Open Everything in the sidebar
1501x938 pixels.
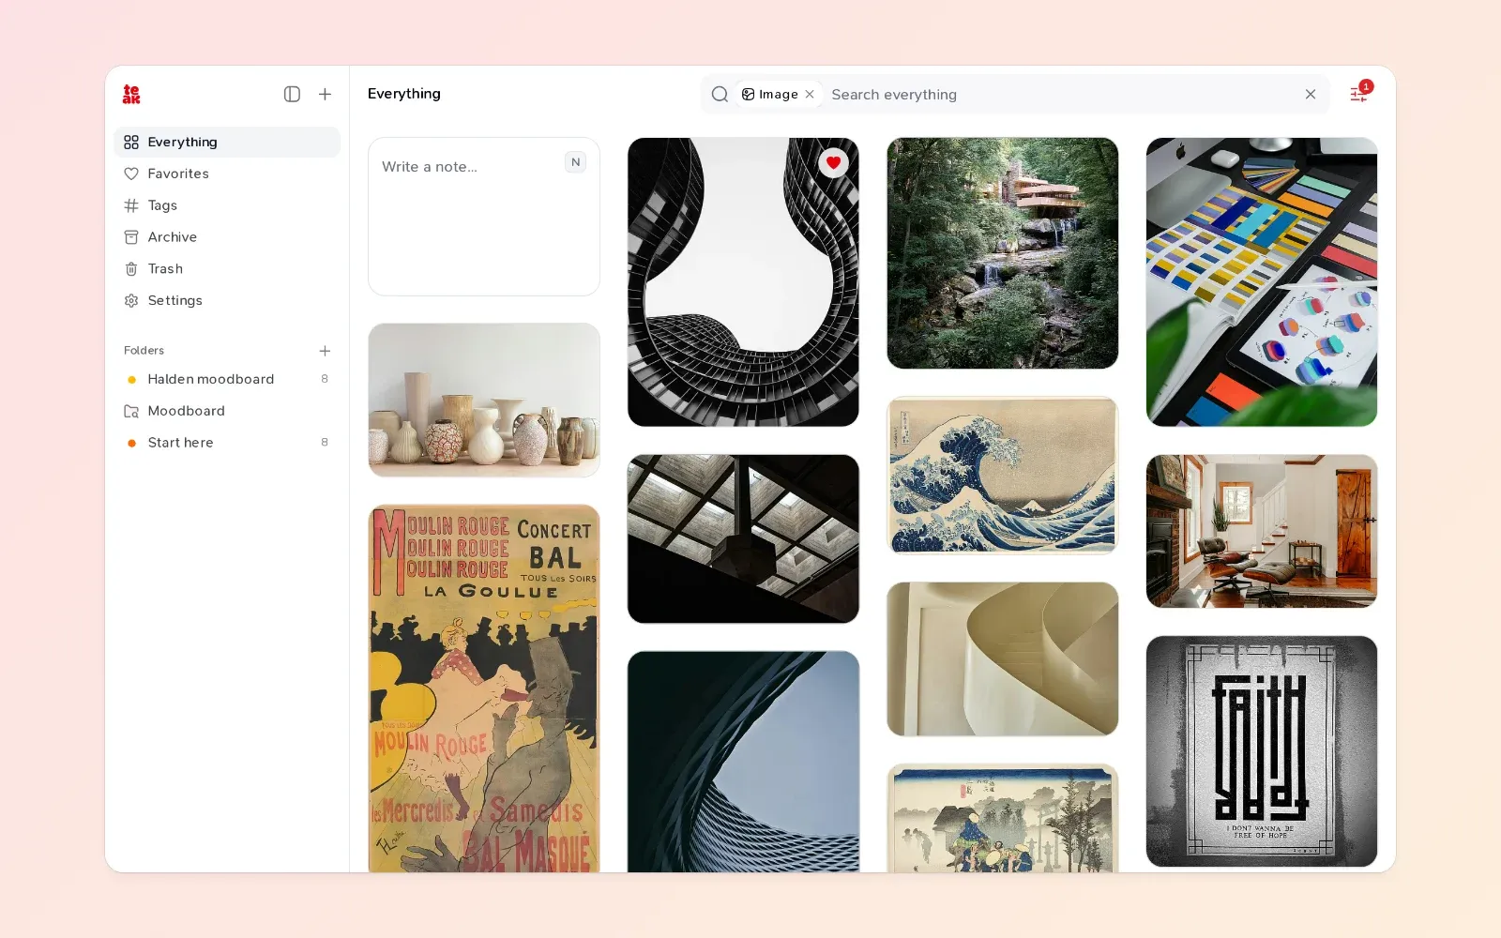point(227,142)
